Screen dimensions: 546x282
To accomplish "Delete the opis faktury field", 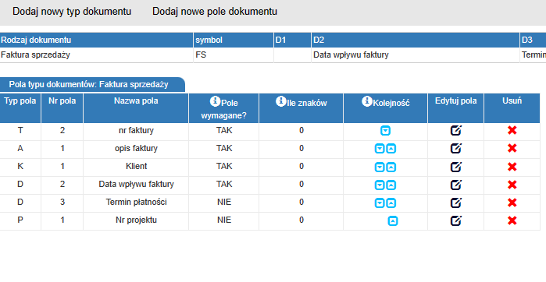I will [512, 149].
